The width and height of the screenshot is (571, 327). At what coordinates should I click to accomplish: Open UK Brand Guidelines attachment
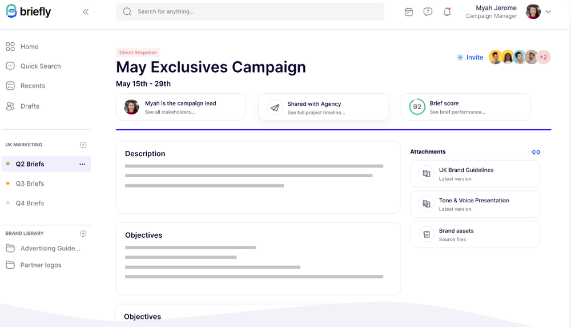coord(475,174)
